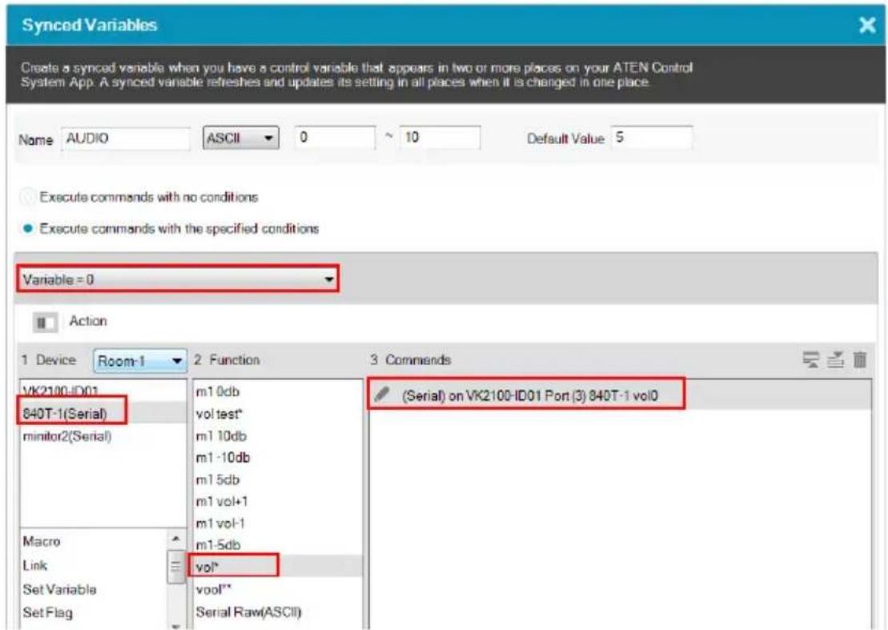Toggle the Action switch
The image size is (888, 630).
click(46, 323)
